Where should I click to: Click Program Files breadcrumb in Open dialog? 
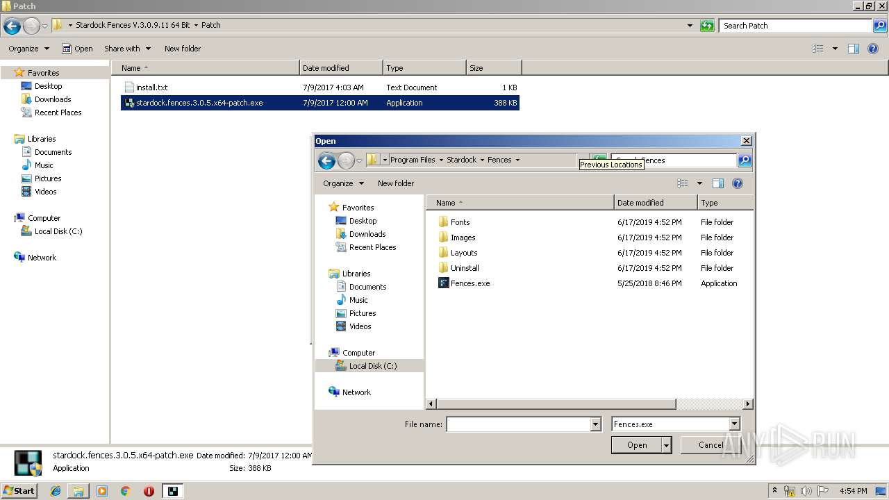[x=413, y=160]
